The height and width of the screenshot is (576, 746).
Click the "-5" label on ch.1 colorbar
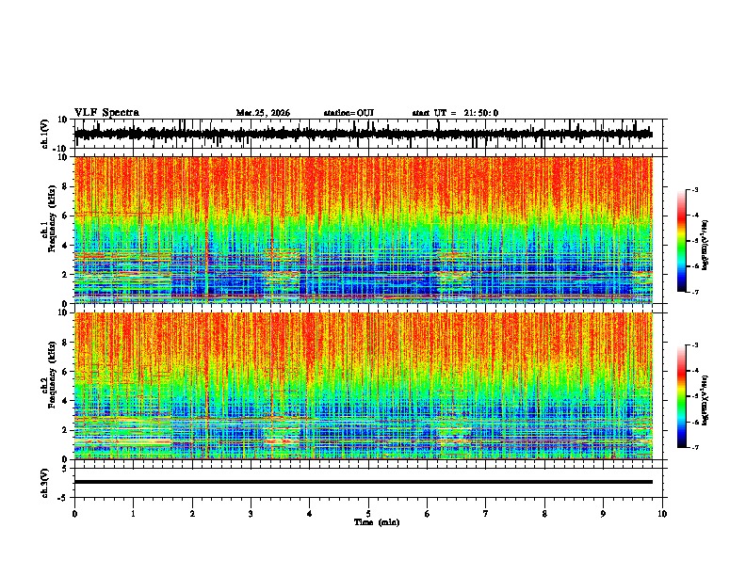point(694,241)
